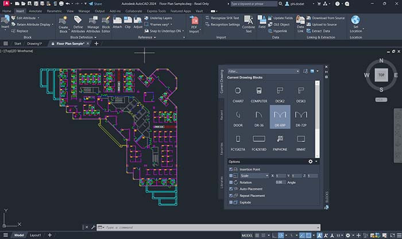Open the Layout1 tab
The image size is (402, 239).
pos(36,235)
